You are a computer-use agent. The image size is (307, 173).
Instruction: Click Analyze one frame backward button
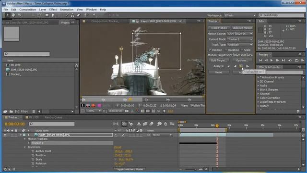pos(229,66)
